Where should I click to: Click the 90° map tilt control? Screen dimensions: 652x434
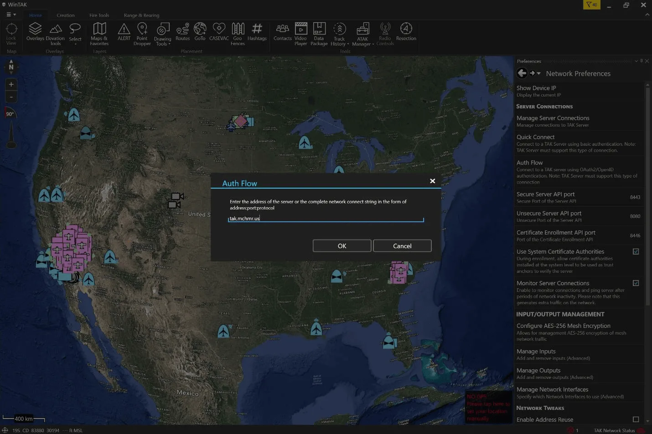point(10,114)
